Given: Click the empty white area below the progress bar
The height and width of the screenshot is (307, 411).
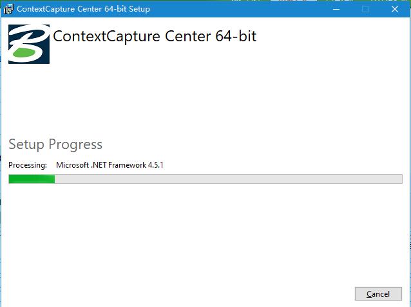Looking at the screenshot, I should 204,233.
